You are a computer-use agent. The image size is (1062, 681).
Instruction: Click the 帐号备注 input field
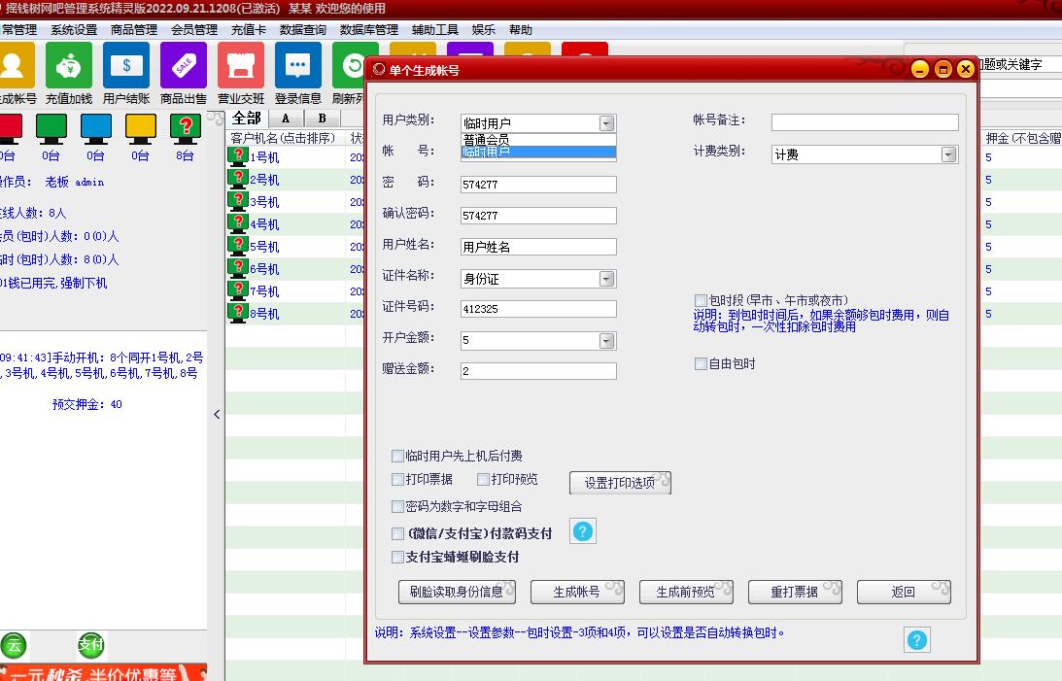864,122
